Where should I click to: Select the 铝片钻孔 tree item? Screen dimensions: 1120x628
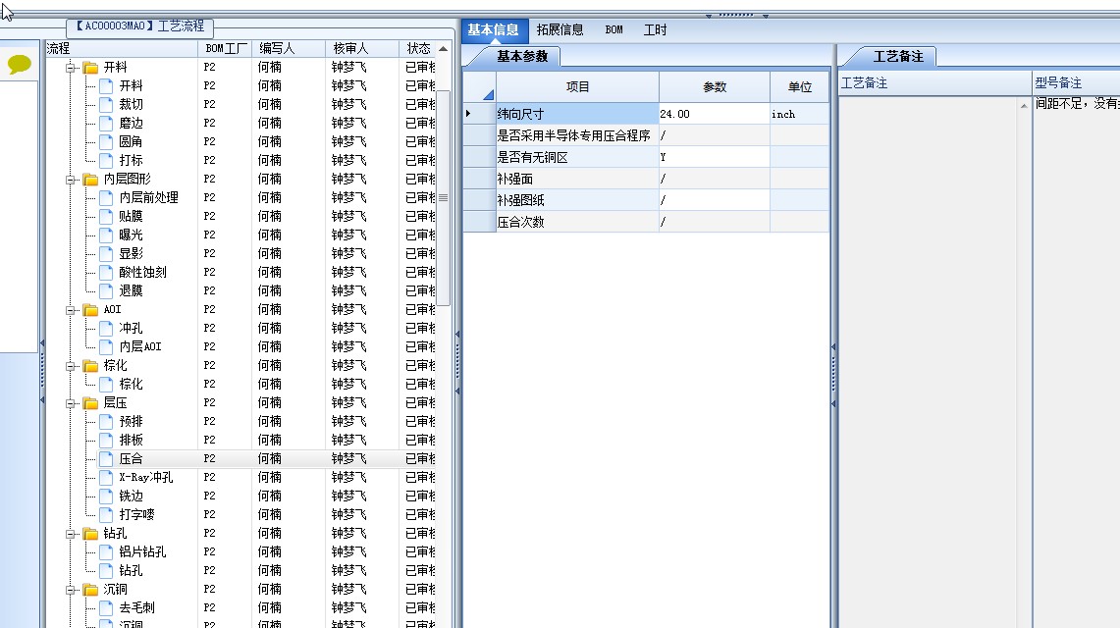click(143, 552)
